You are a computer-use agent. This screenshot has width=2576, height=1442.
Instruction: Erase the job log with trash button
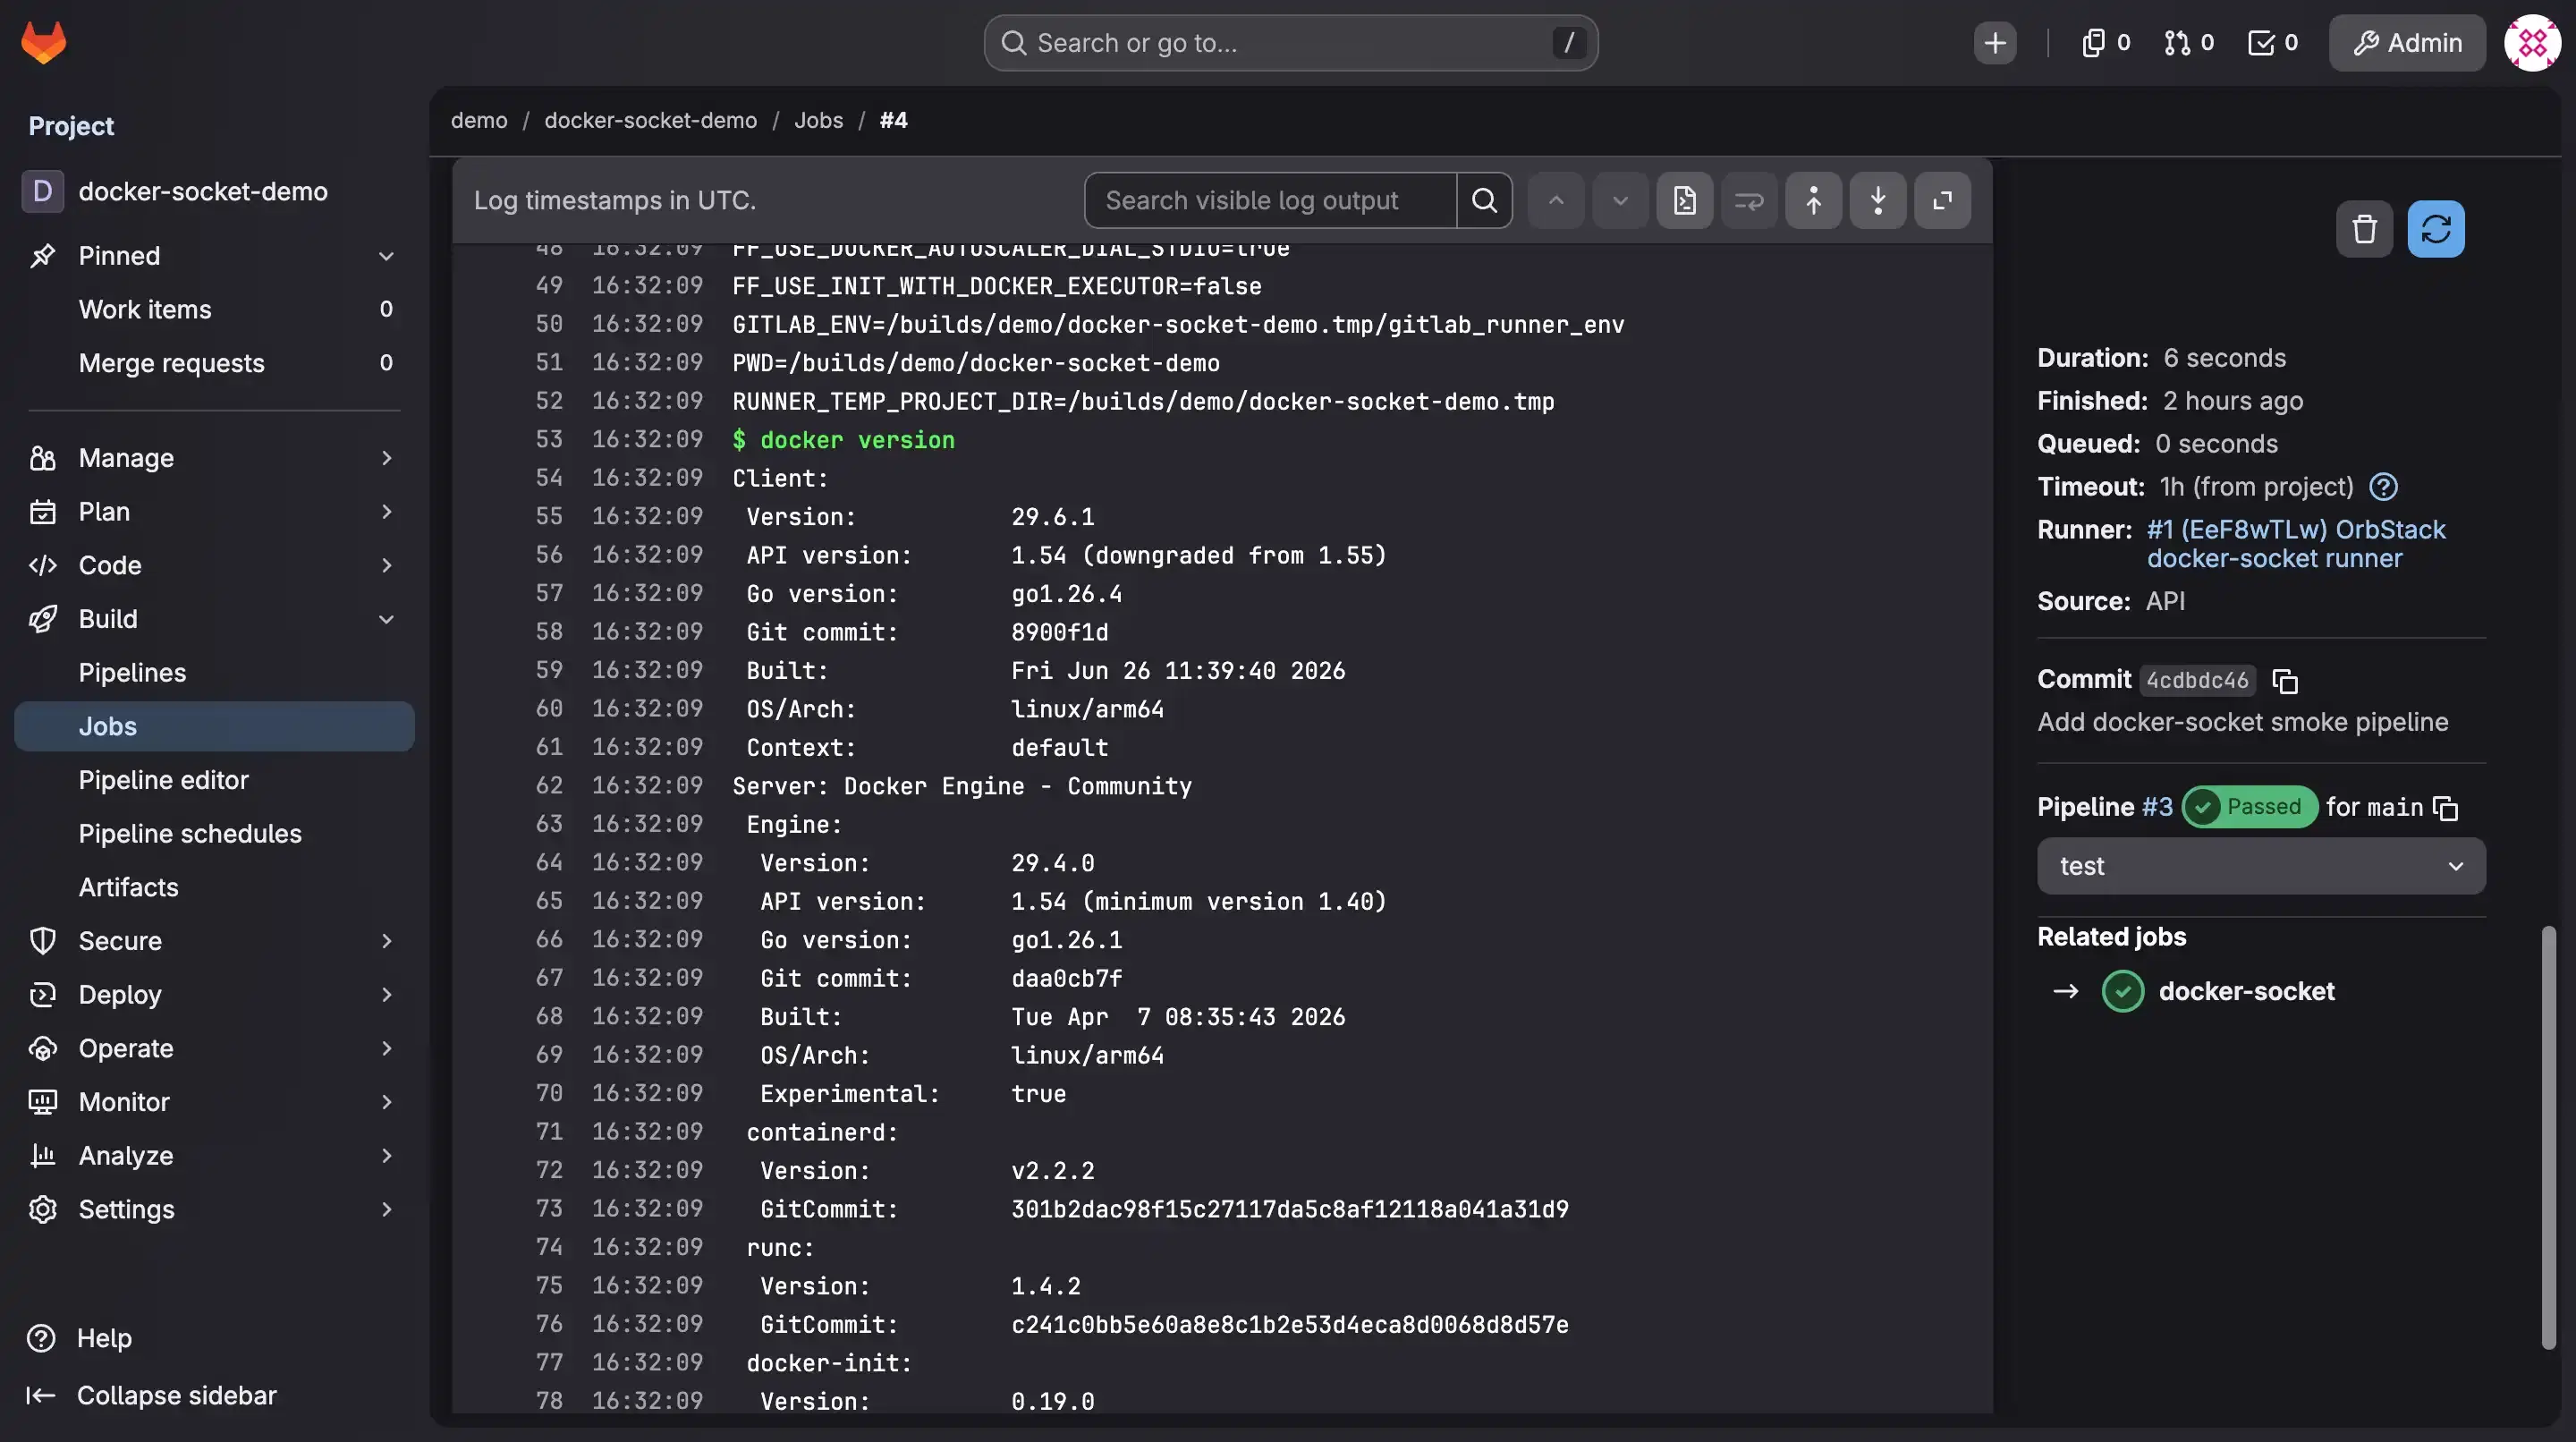coord(2364,229)
